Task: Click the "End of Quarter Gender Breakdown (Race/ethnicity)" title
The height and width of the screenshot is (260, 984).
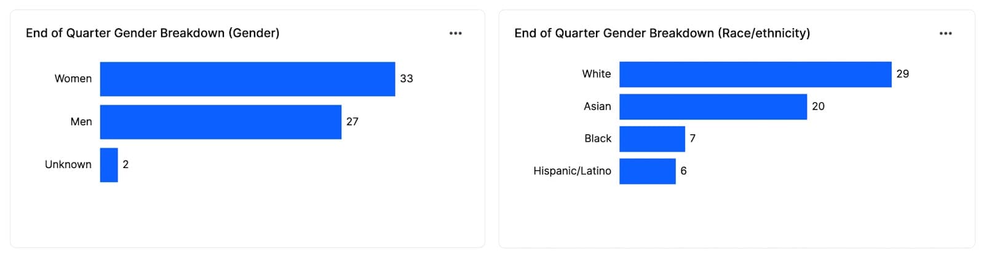Action: coord(662,33)
